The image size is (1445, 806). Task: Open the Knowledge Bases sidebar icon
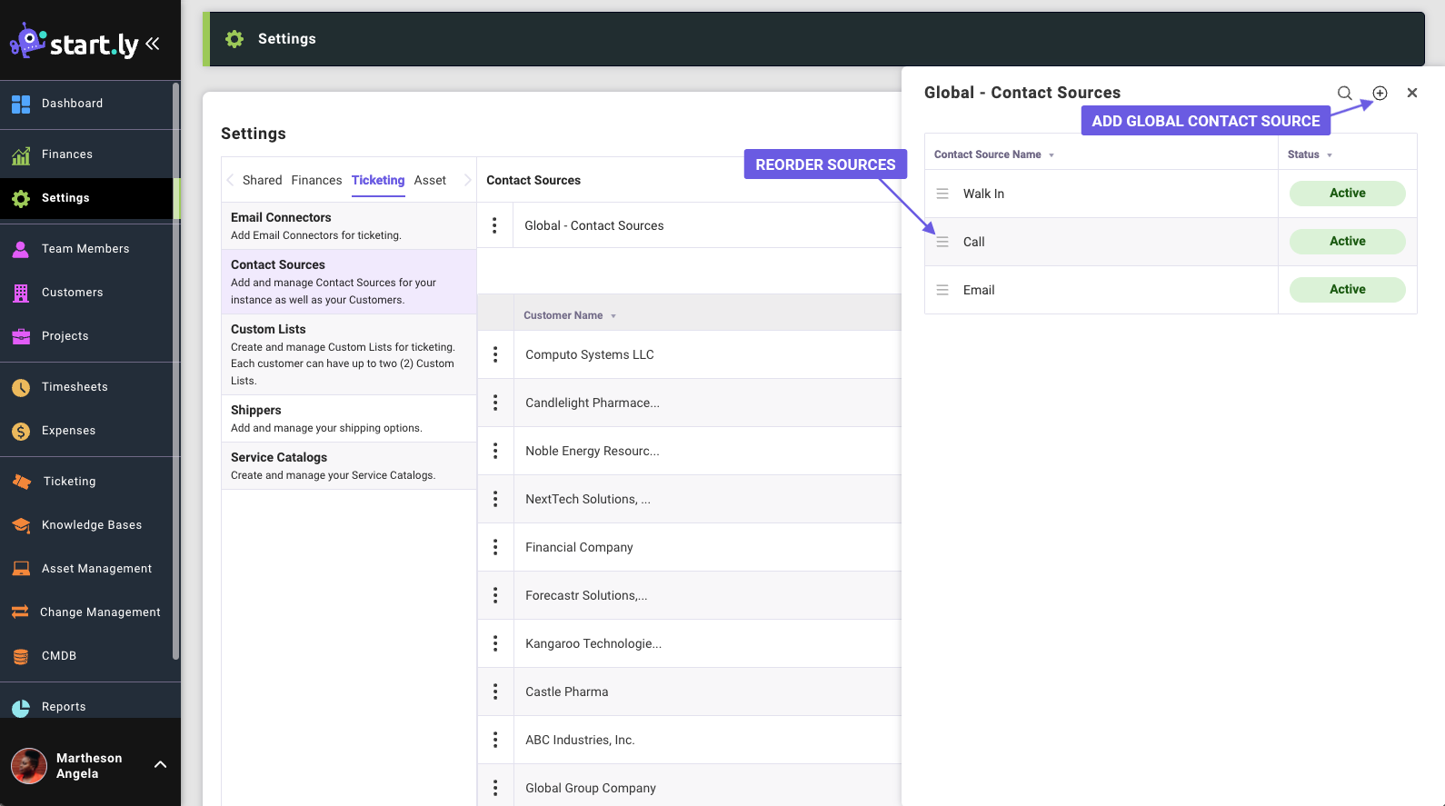point(21,525)
